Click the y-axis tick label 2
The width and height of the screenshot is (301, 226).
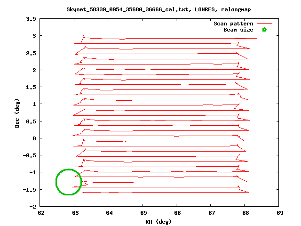(x=34, y=70)
